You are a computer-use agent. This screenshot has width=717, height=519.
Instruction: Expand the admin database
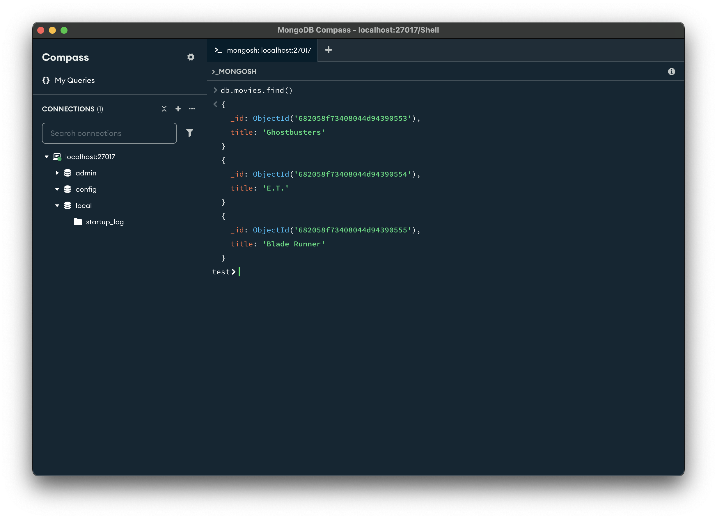[57, 173]
